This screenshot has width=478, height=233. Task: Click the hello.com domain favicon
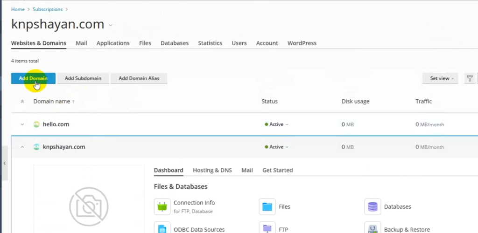click(x=36, y=124)
